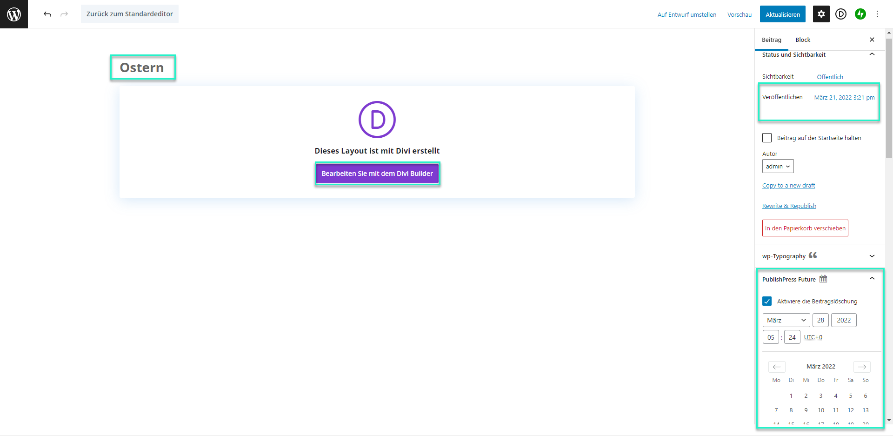Click the undo arrow icon
Viewport: 893px width, 436px height.
click(47, 14)
